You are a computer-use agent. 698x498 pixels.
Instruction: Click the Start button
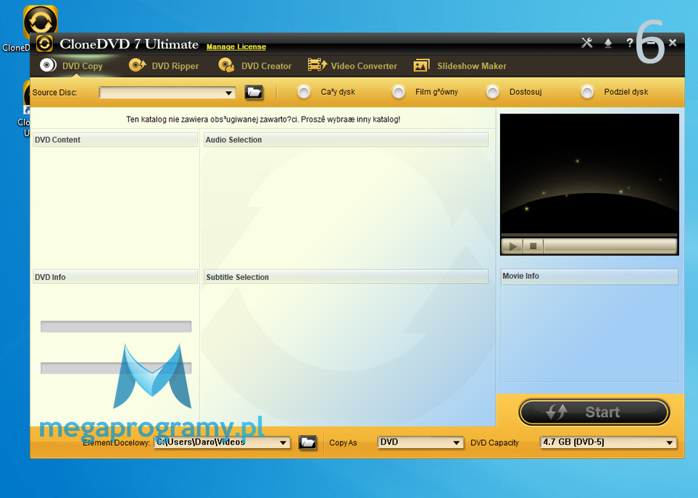pyautogui.click(x=594, y=412)
